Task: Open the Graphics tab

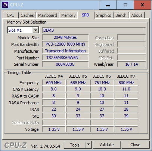Action: click(103, 15)
